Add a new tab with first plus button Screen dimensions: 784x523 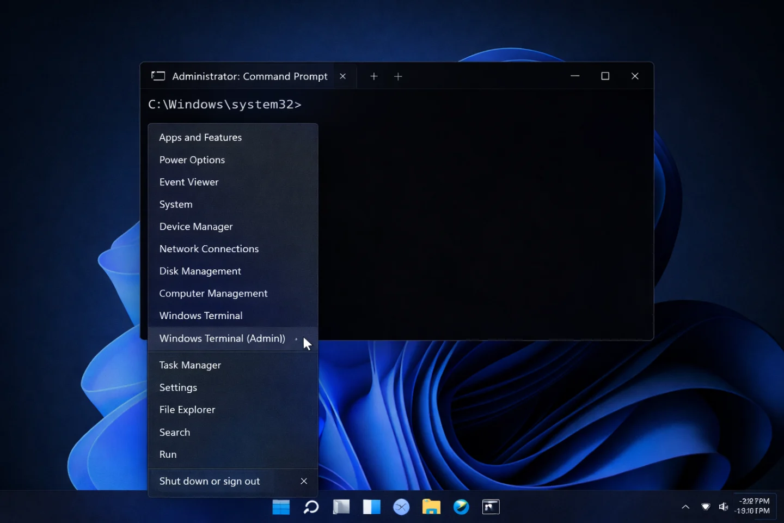tap(374, 76)
